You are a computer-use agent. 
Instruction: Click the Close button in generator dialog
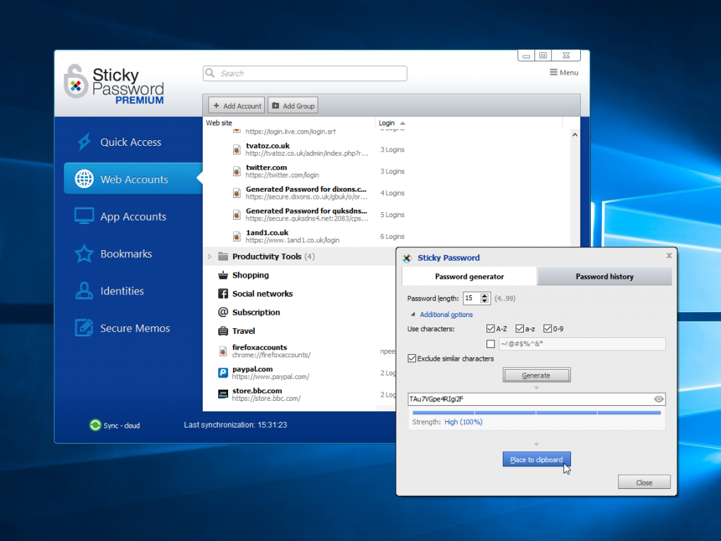click(x=644, y=482)
